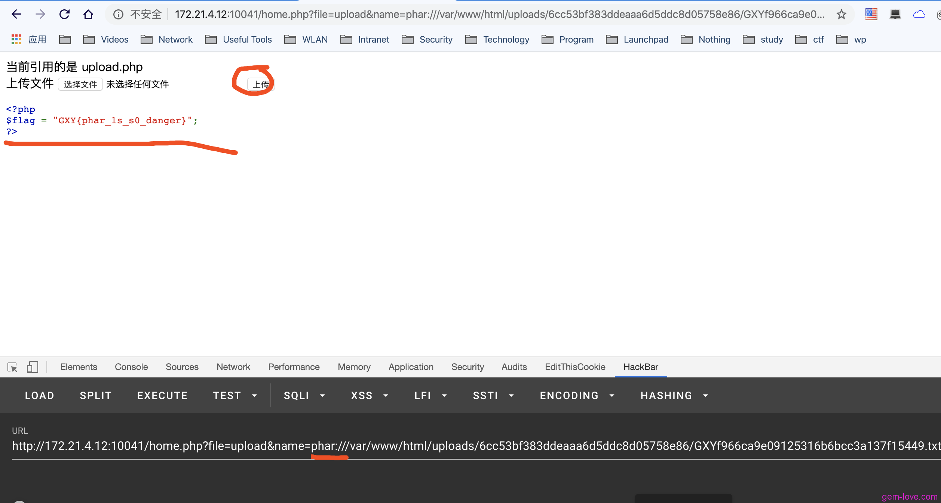This screenshot has height=503, width=941.
Task: Open the ctf bookmark folder
Action: [x=809, y=39]
